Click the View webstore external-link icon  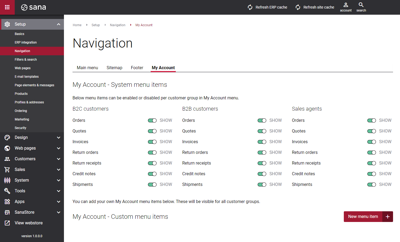7,223
